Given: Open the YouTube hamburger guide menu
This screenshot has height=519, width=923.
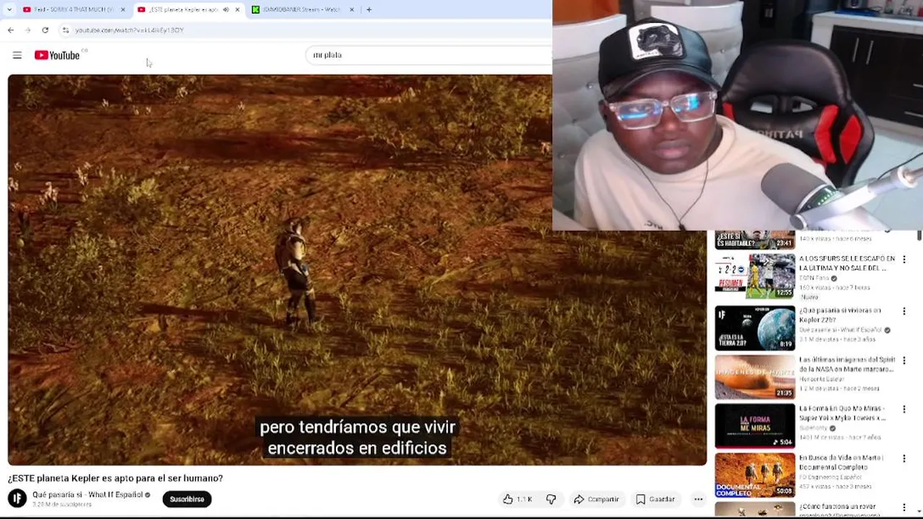Looking at the screenshot, I should click(17, 55).
